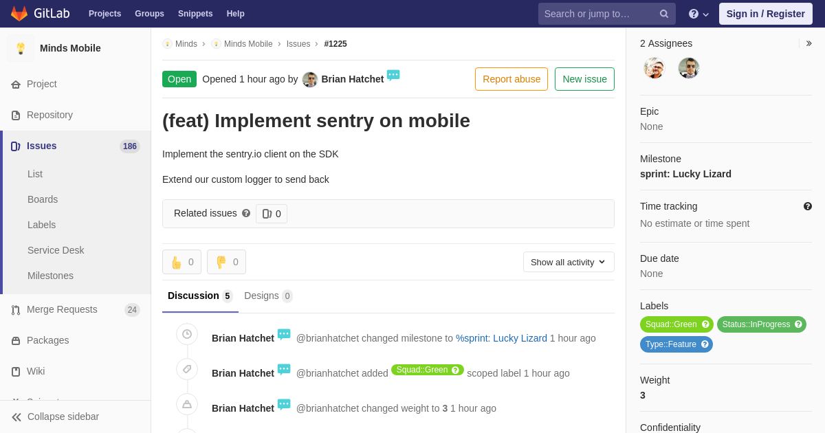Click Minds breadcrumb icon
This screenshot has width=825, height=433.
click(x=167, y=44)
